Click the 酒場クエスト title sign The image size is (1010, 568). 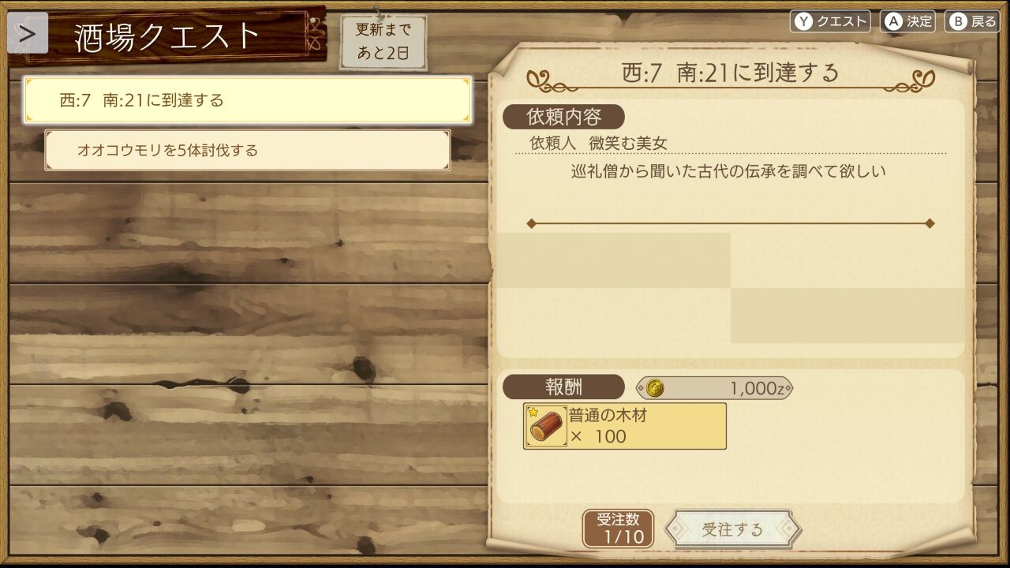[168, 36]
